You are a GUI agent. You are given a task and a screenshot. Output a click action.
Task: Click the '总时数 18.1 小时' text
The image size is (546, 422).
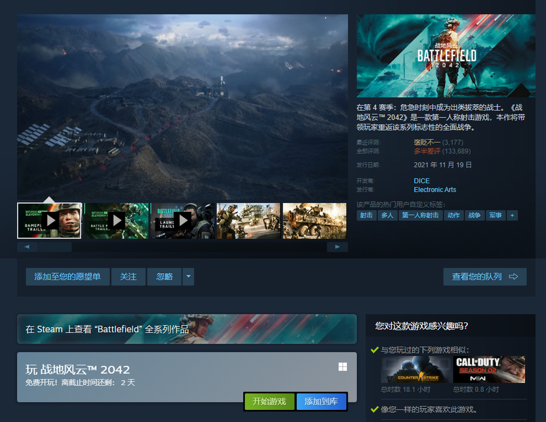pyautogui.click(x=406, y=389)
